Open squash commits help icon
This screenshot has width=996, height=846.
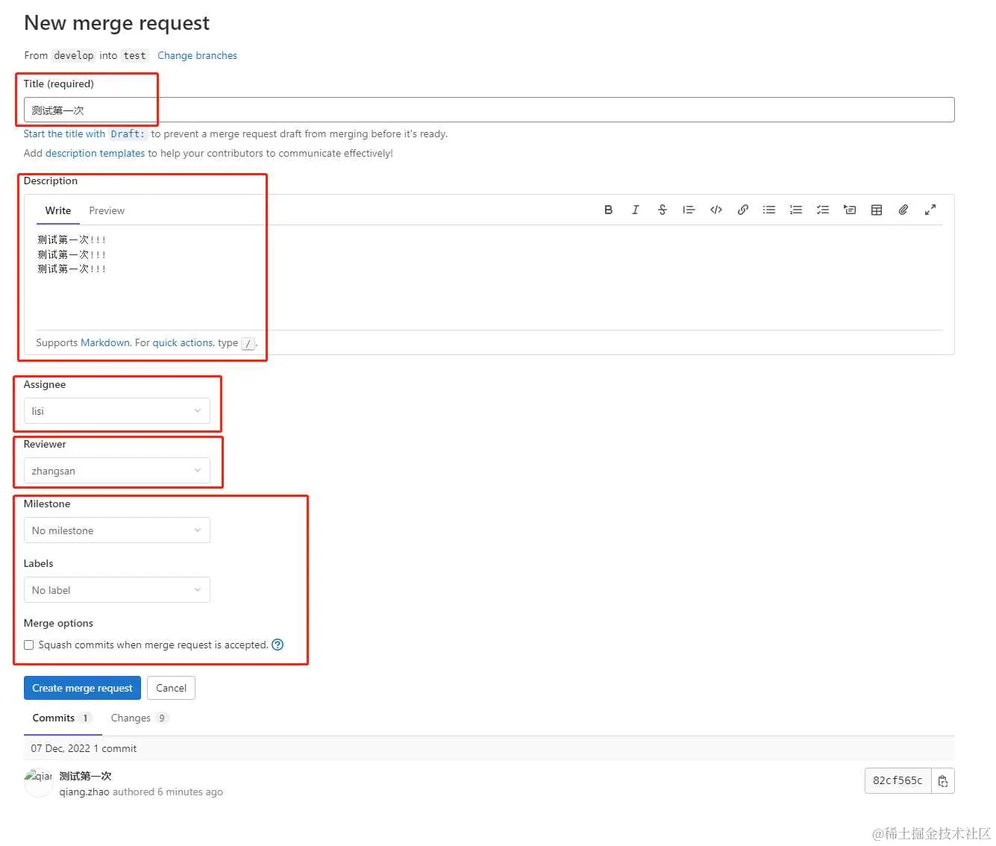(278, 645)
